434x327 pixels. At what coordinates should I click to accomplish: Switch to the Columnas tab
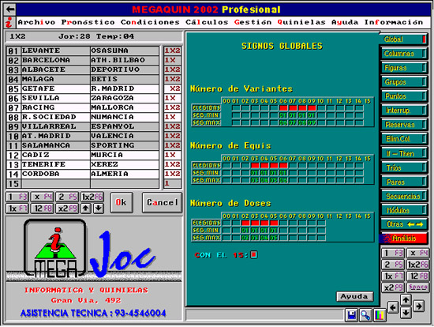(404, 54)
